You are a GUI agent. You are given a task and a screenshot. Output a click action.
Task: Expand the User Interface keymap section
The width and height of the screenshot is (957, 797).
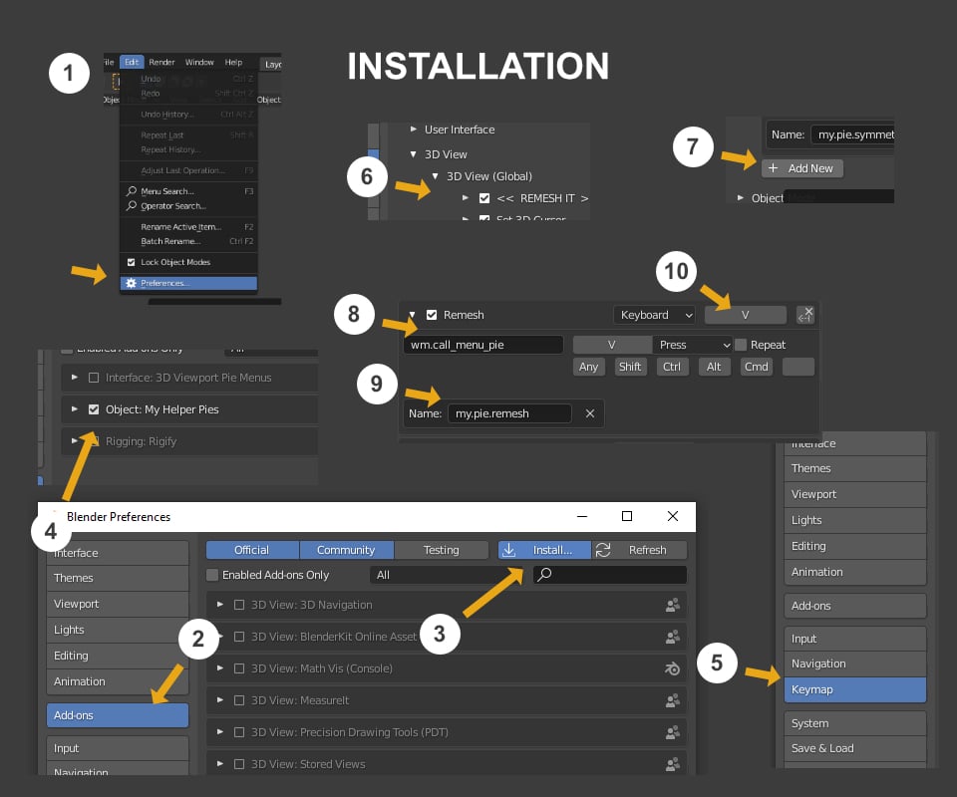point(413,130)
